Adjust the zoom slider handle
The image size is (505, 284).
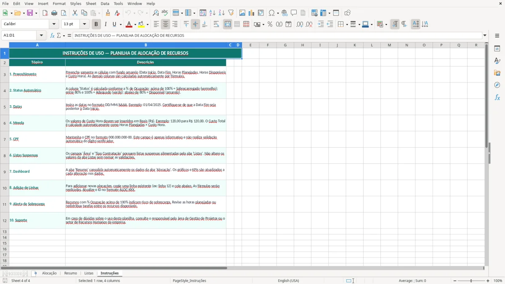click(471, 281)
